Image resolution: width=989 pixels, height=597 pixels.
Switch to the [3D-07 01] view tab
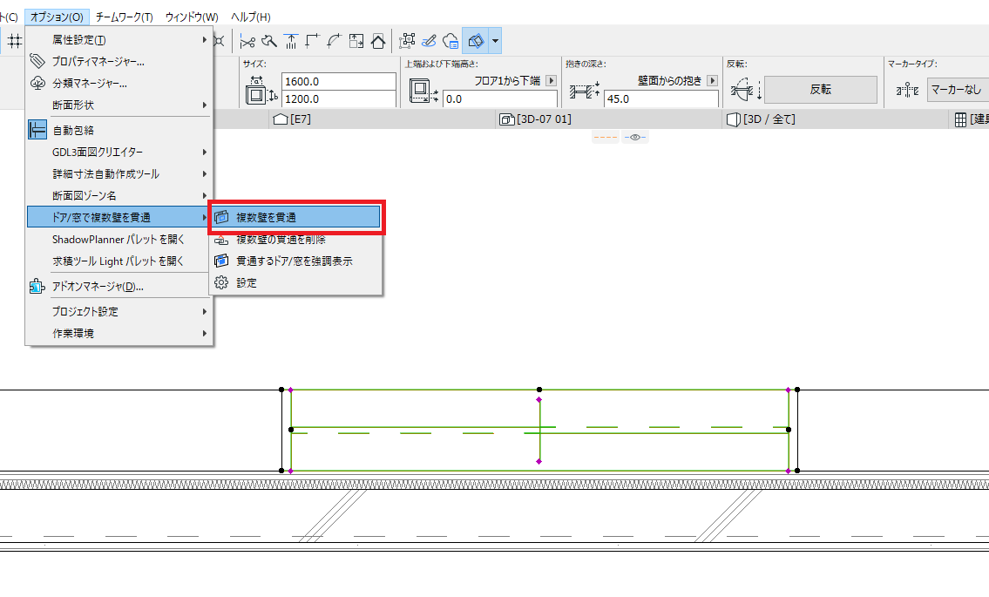(x=535, y=119)
